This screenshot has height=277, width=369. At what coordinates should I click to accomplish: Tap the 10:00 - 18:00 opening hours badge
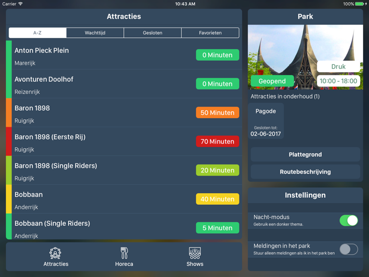(338, 81)
